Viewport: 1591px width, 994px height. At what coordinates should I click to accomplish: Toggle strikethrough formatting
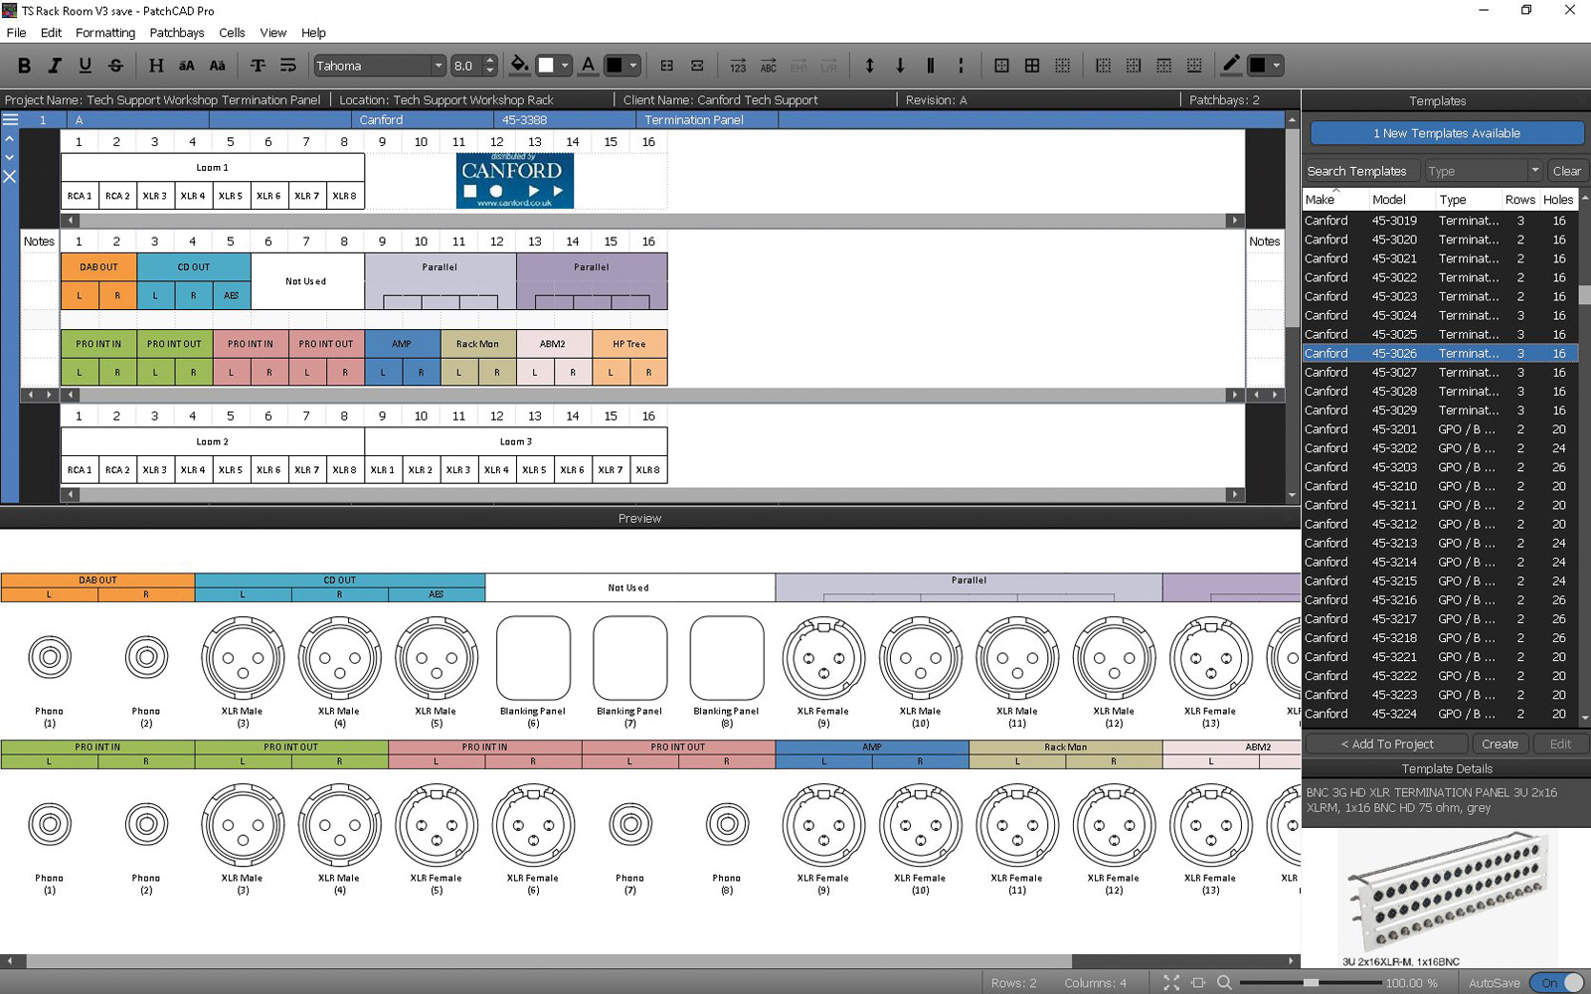[x=115, y=65]
